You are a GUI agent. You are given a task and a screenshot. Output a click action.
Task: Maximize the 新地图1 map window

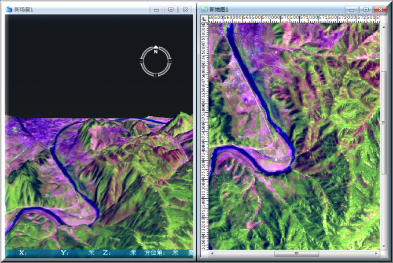point(366,9)
